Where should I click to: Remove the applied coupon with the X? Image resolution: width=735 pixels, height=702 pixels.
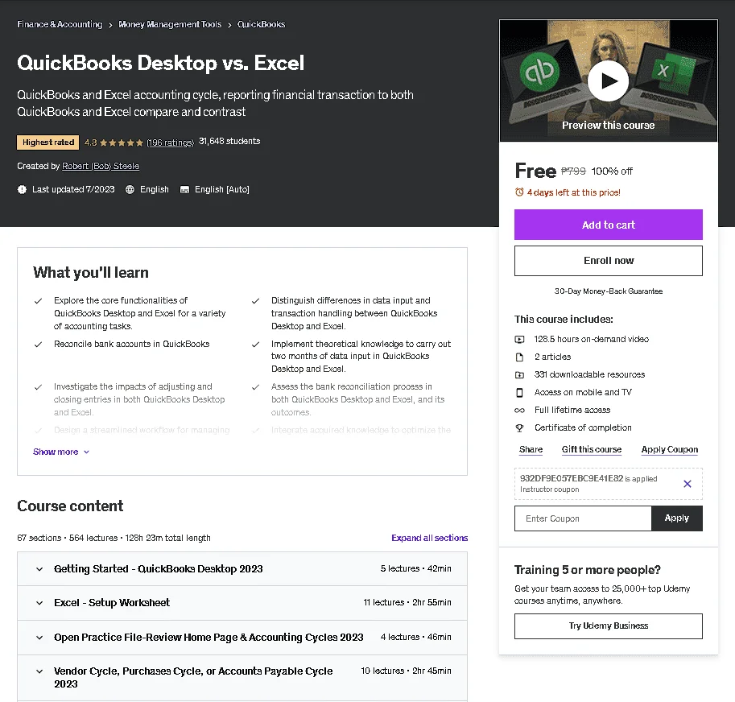click(688, 484)
